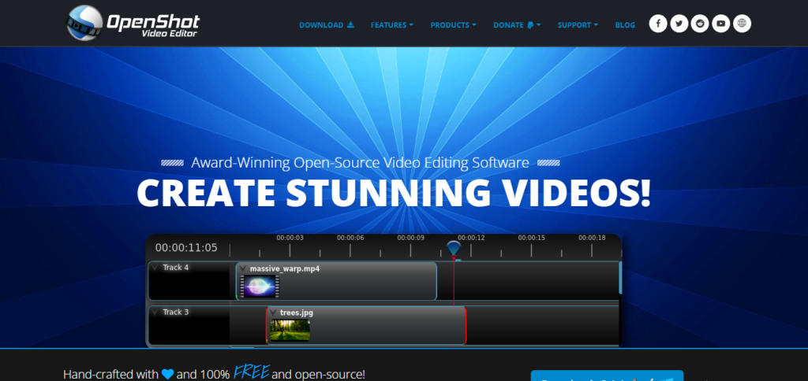
Task: Expand the Products dropdown menu
Action: [453, 24]
